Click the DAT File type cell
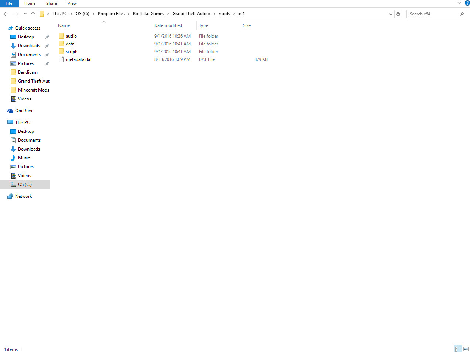 pyautogui.click(x=207, y=59)
